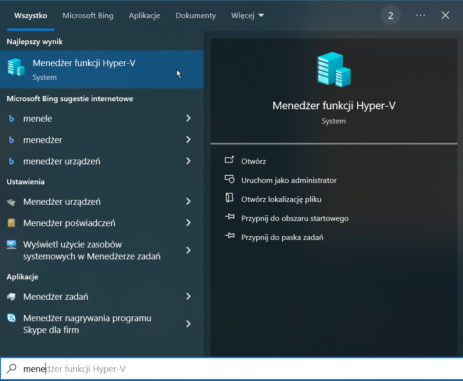Viewport: 463px width, 381px height.
Task: Switch to the Dokumenty tab
Action: [x=195, y=16]
